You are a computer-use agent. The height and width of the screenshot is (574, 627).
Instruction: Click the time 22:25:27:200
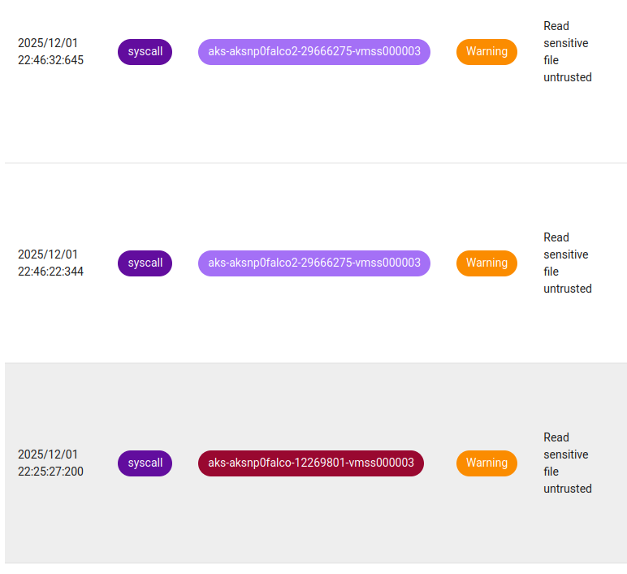point(50,472)
